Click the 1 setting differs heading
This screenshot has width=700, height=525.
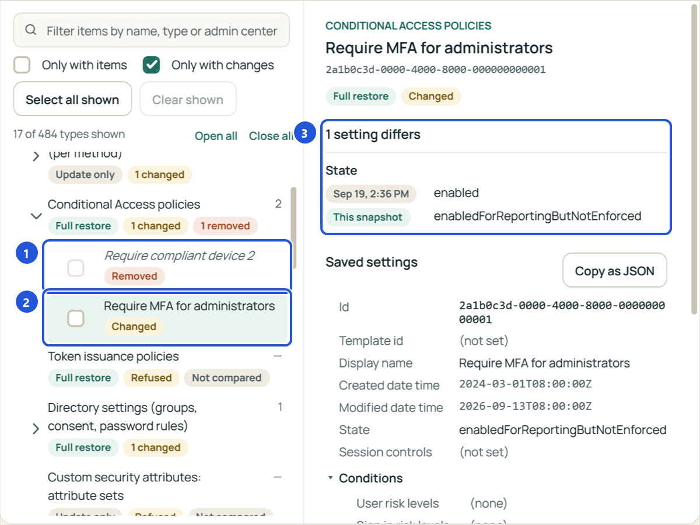373,135
